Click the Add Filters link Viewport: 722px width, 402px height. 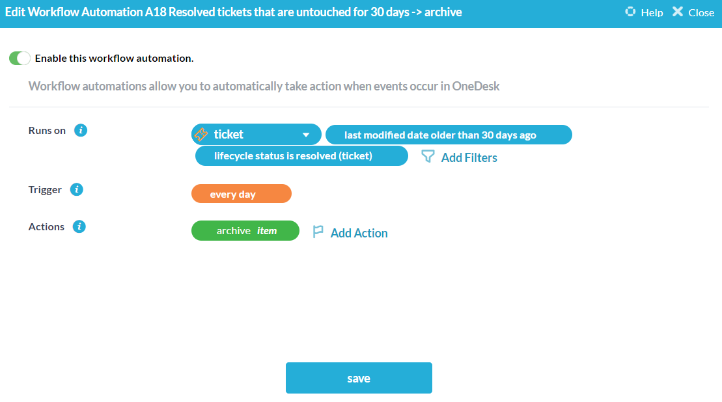tap(469, 157)
